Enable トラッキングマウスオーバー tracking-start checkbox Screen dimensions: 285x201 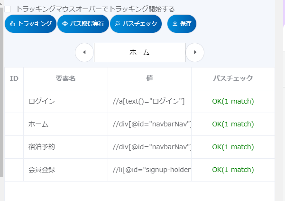point(8,9)
